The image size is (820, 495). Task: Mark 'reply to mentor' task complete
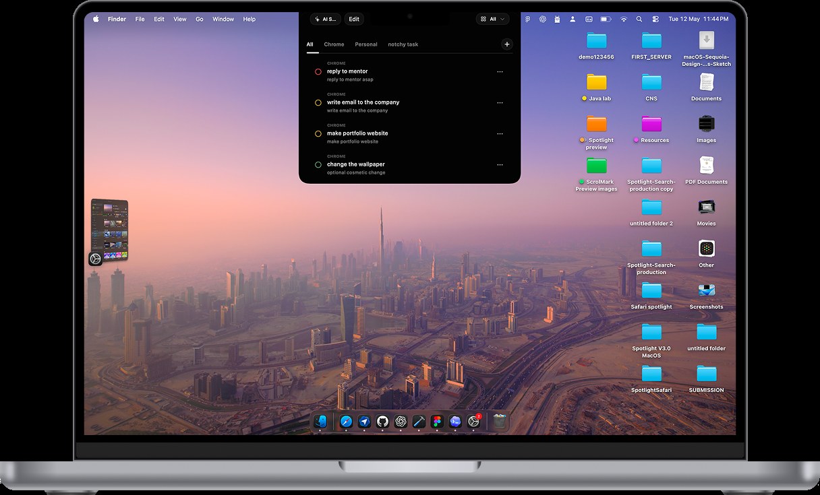318,71
